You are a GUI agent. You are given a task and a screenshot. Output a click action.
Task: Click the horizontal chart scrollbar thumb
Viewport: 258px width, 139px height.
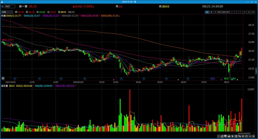coord(244,133)
